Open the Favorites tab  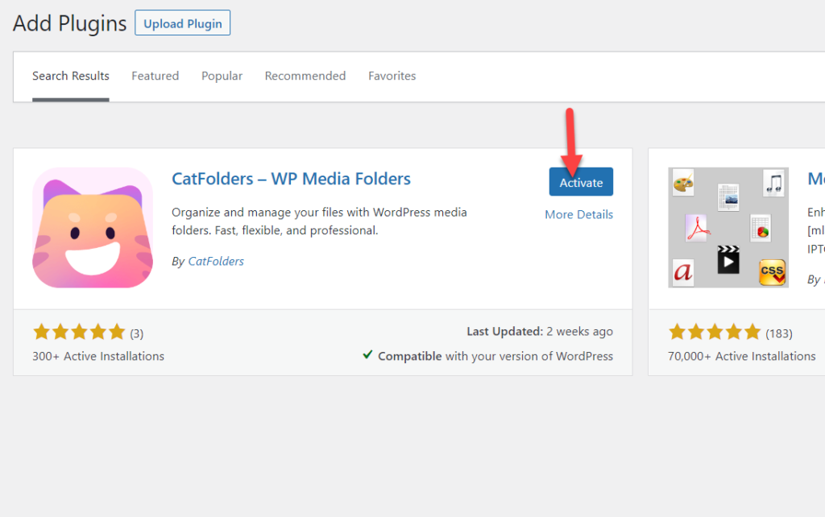pos(392,76)
